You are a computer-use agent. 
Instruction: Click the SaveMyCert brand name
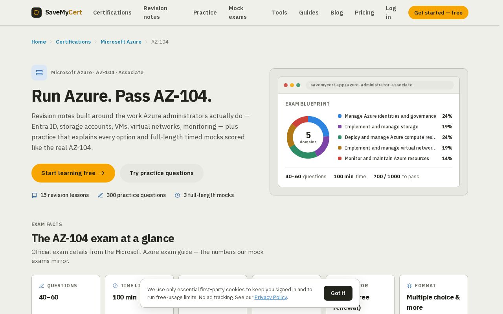64,13
